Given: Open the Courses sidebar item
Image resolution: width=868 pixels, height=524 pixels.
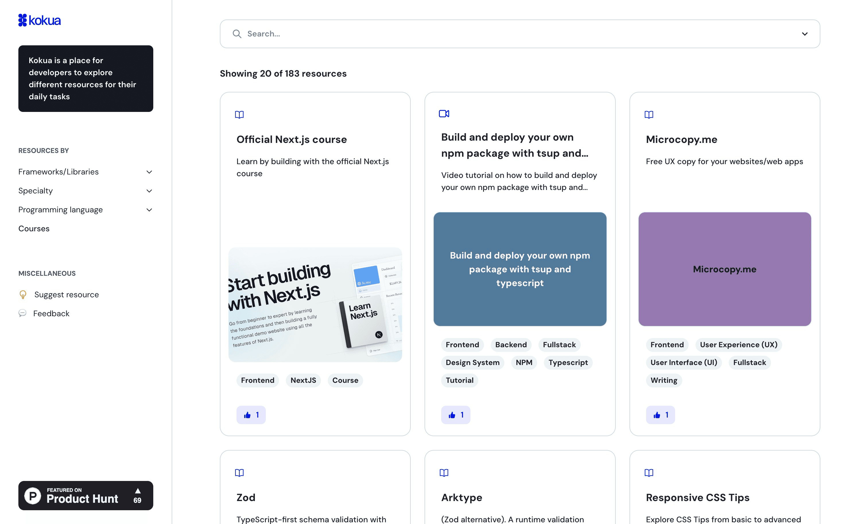Looking at the screenshot, I should click(34, 228).
